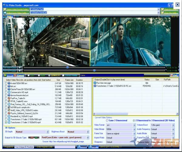Image resolution: width=182 pixels, height=152 pixels.
Task: Open the Video Bitrate dropdown
Action: (134, 129)
